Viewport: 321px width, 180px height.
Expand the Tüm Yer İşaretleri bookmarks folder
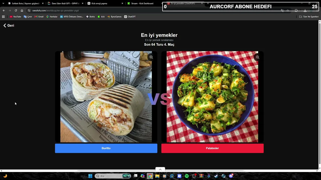click(x=309, y=17)
